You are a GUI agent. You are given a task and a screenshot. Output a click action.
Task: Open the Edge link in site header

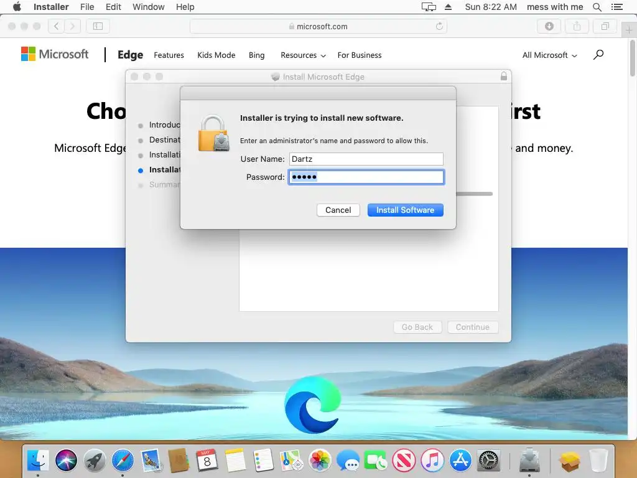(x=131, y=55)
